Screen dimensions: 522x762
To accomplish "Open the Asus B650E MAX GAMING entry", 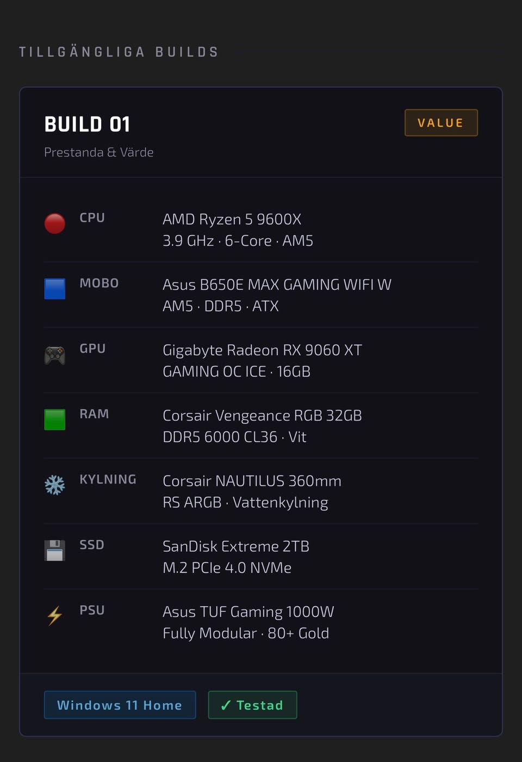I will (x=277, y=284).
